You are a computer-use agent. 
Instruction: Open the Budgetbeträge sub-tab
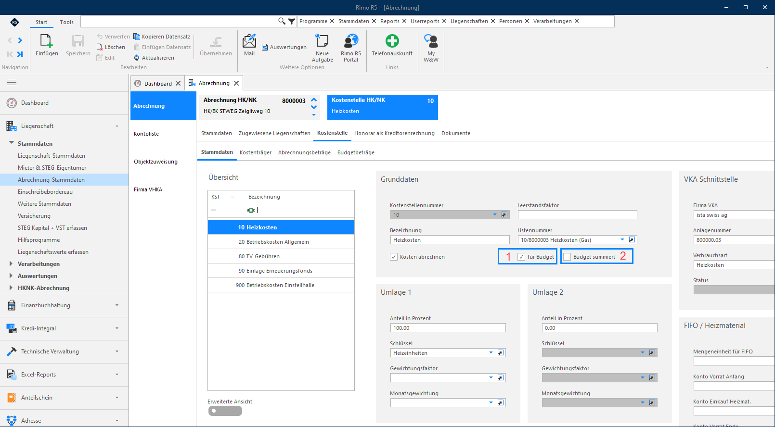[356, 152]
